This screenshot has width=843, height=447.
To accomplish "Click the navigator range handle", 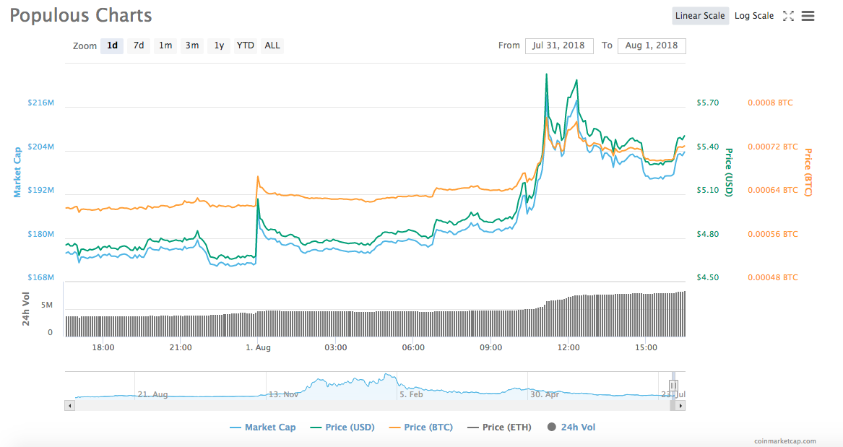I will [673, 385].
